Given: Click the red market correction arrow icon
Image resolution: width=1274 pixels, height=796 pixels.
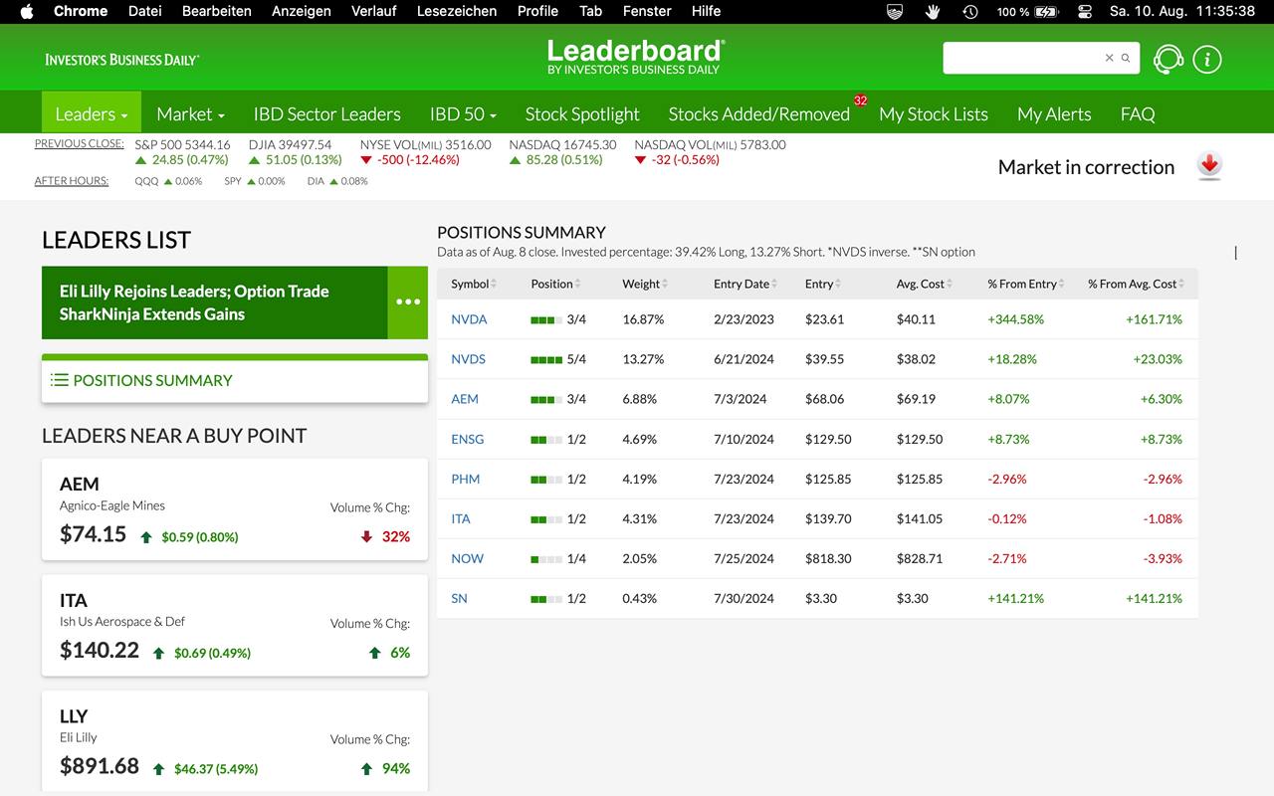Looking at the screenshot, I should (x=1209, y=166).
